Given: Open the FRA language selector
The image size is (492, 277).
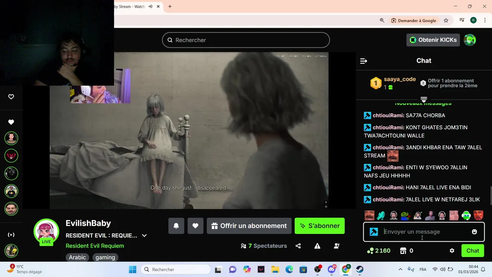Looking at the screenshot, I should pyautogui.click(x=423, y=269).
